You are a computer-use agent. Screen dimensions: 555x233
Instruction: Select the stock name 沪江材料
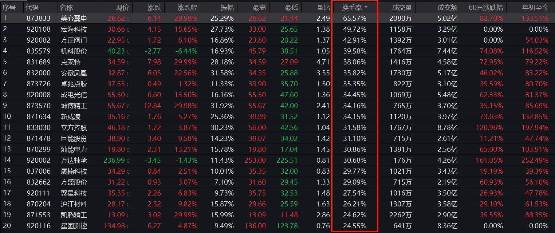(x=74, y=204)
